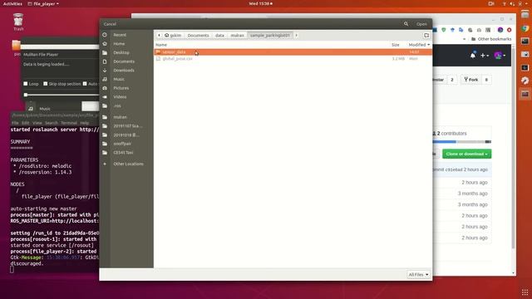The height and width of the screenshot is (299, 532).
Task: Open Chrome from the Ubuntu dock
Action: pyautogui.click(x=525, y=28)
